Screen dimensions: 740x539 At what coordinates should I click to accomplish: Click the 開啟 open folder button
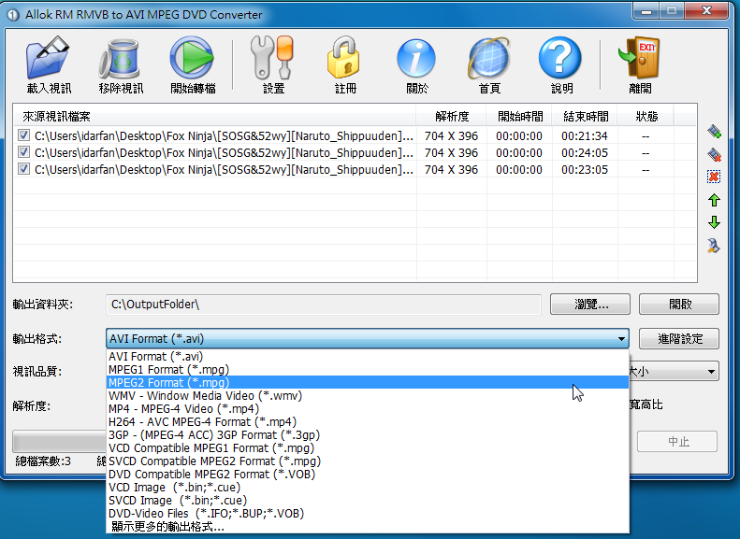pos(679,305)
